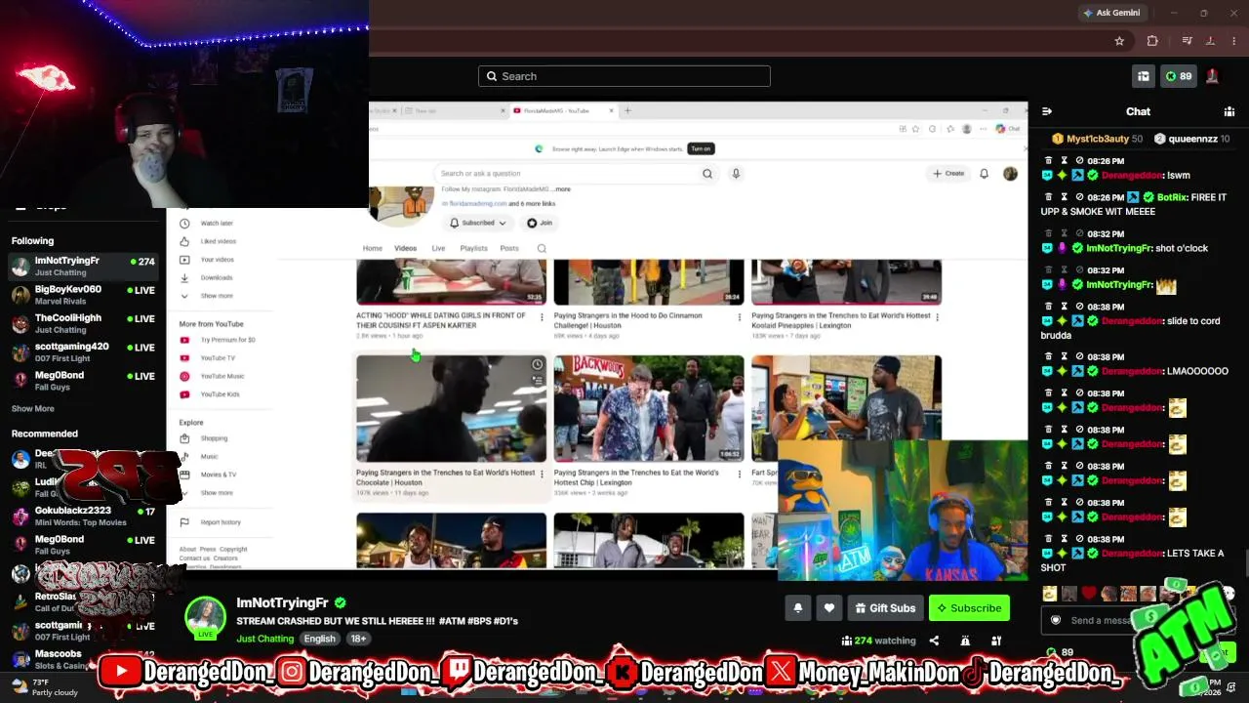Expand Show more under Downloads in YouTube sidebar

click(x=217, y=296)
